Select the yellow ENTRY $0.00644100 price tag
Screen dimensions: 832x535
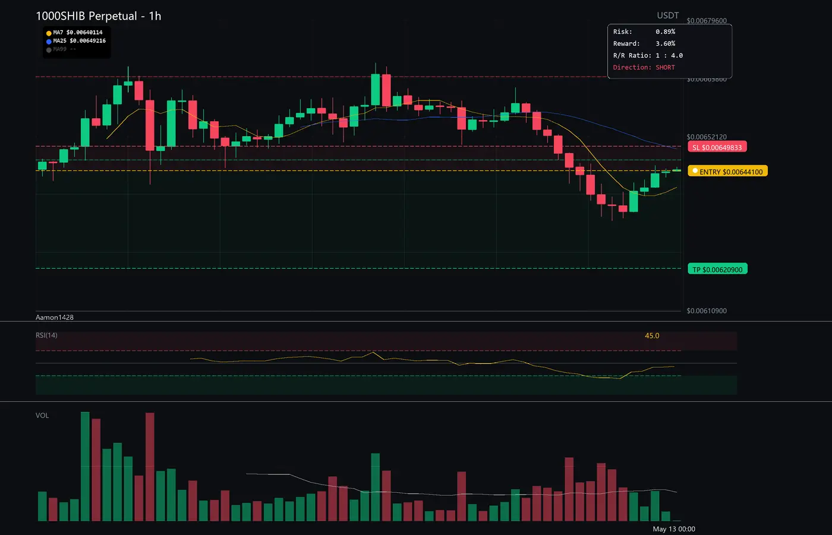728,171
